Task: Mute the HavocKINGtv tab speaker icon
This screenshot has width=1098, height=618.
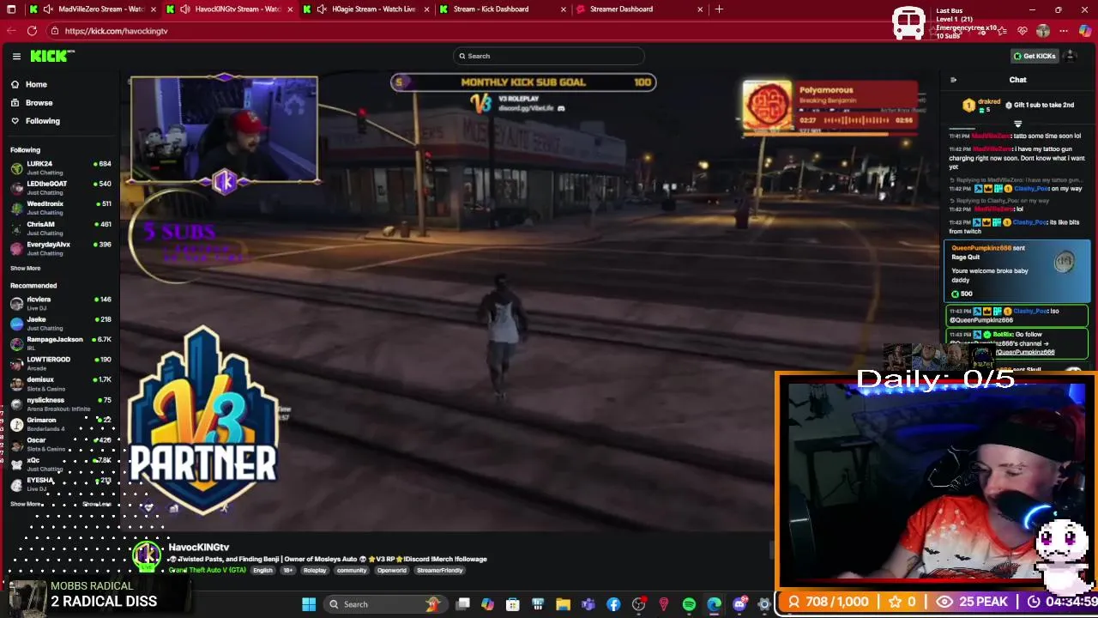Action: pos(185,9)
